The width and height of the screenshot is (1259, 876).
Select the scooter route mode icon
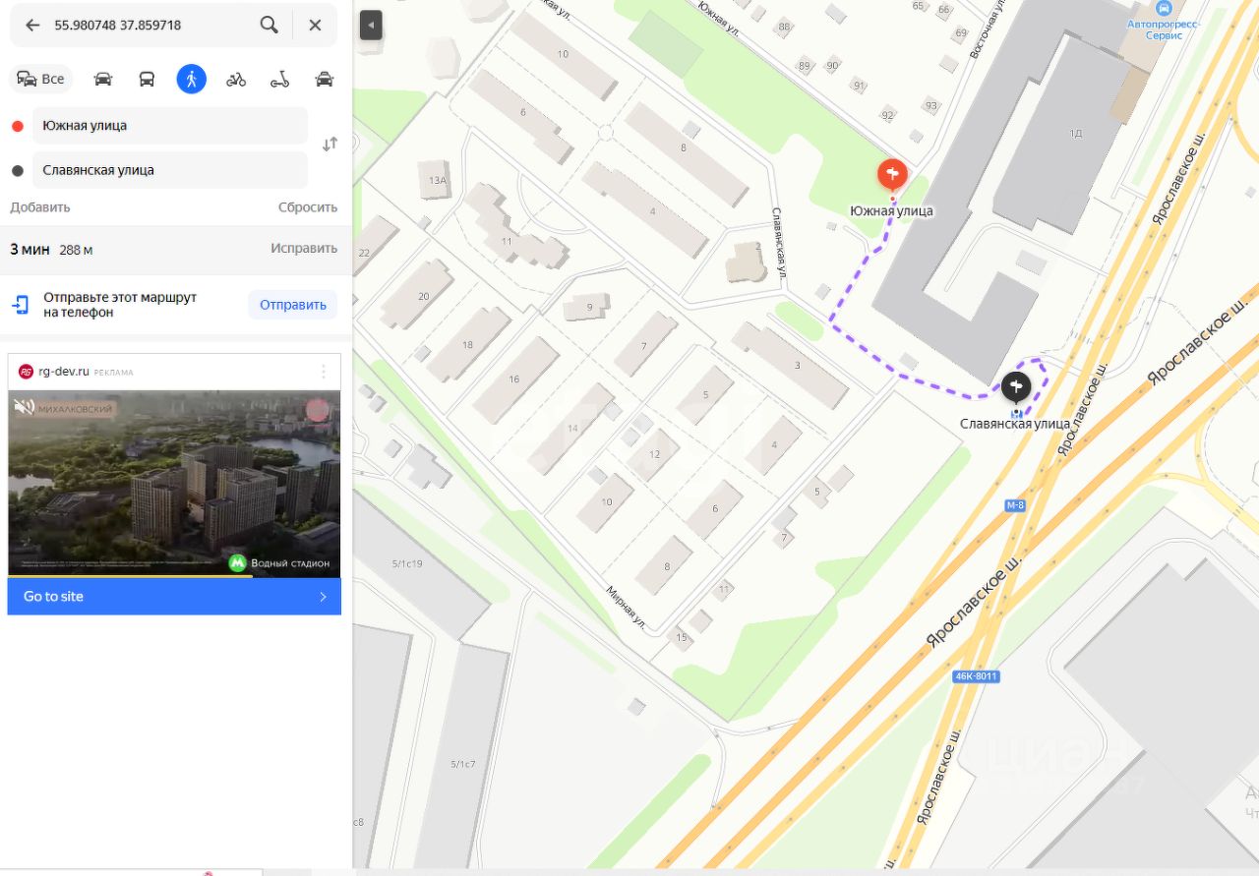[280, 80]
